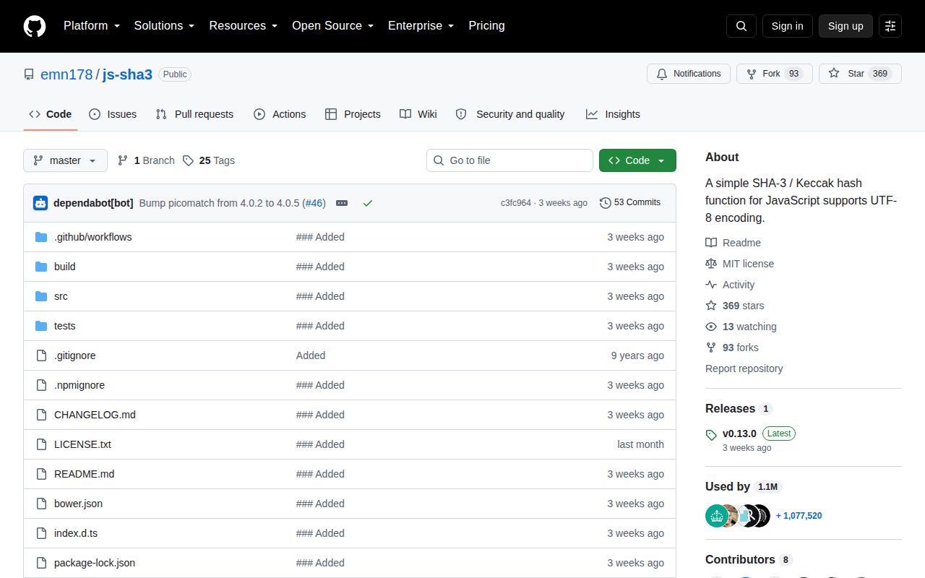The height and width of the screenshot is (578, 925).
Task: Click the eye icon next to 13 watching
Action: click(x=711, y=327)
